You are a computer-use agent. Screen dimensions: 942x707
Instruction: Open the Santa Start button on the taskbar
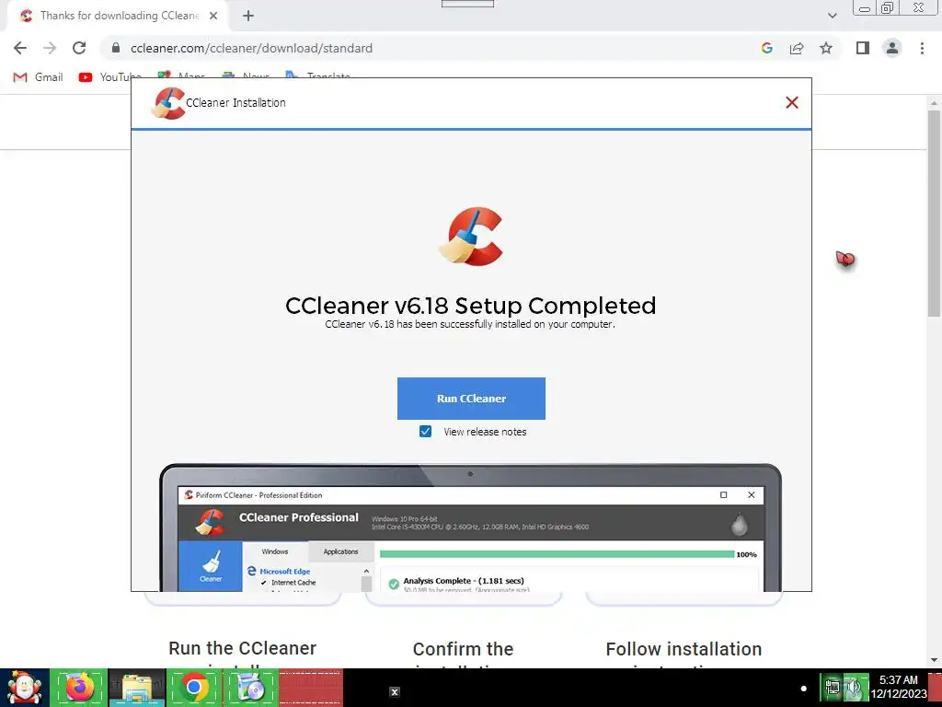point(24,688)
